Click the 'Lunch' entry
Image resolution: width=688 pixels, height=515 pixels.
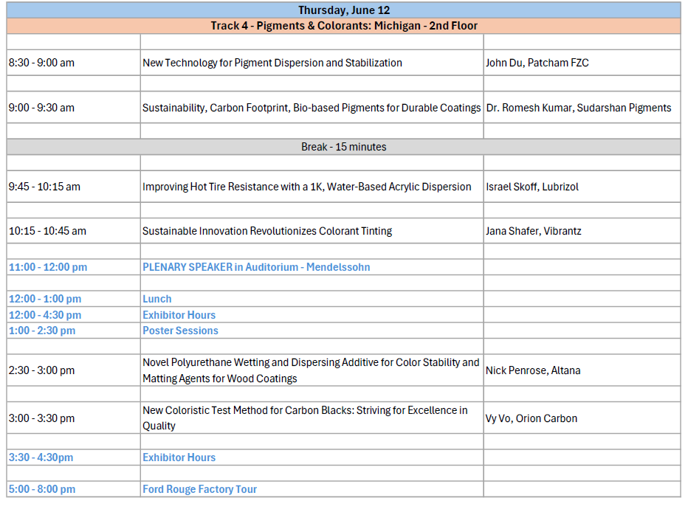[x=157, y=299]
